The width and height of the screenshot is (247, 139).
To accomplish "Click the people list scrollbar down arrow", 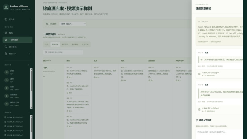I will 31,108.
